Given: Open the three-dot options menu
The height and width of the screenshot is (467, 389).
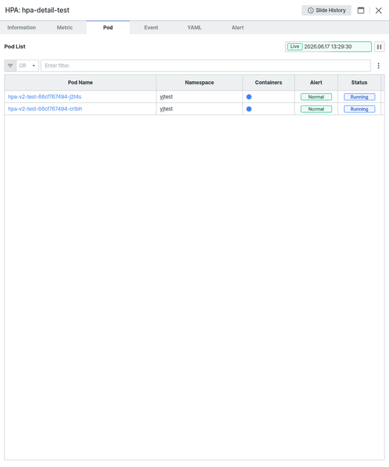Looking at the screenshot, I should tap(379, 65).
